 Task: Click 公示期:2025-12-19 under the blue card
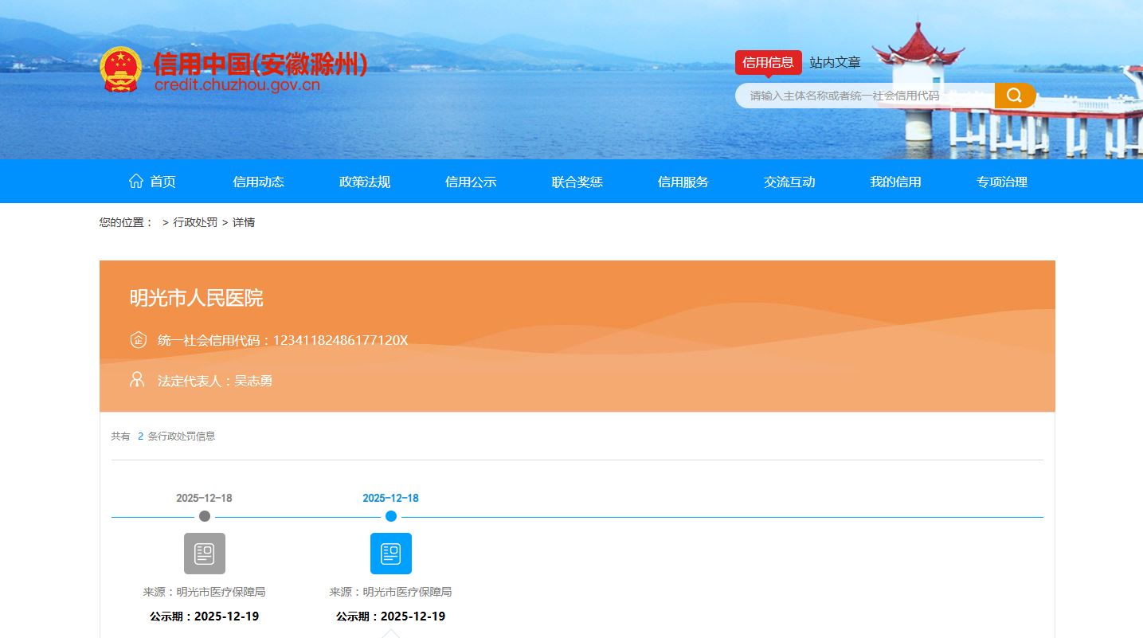pyautogui.click(x=391, y=616)
